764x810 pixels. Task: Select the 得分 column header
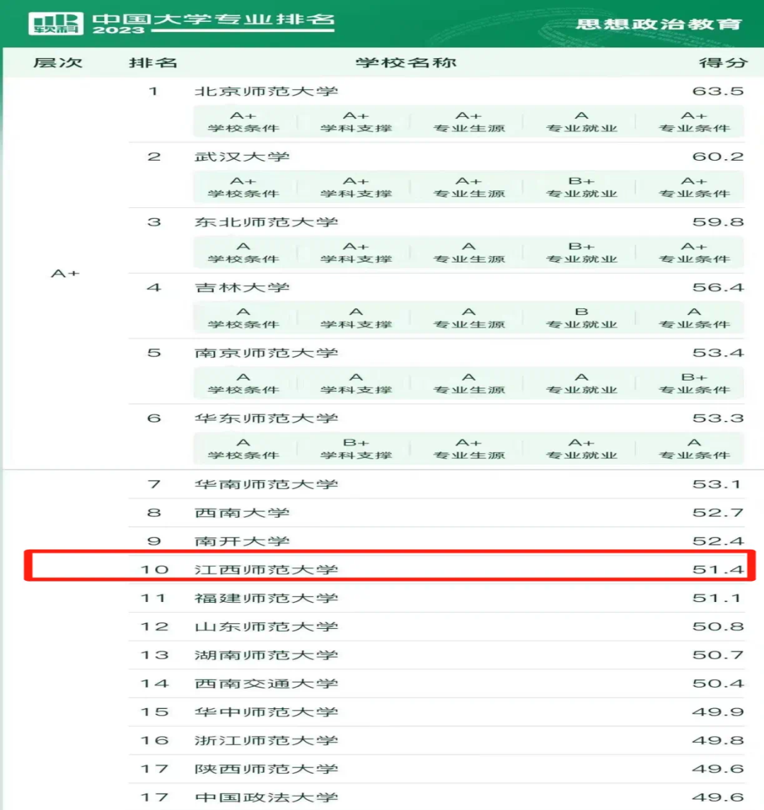coord(721,62)
